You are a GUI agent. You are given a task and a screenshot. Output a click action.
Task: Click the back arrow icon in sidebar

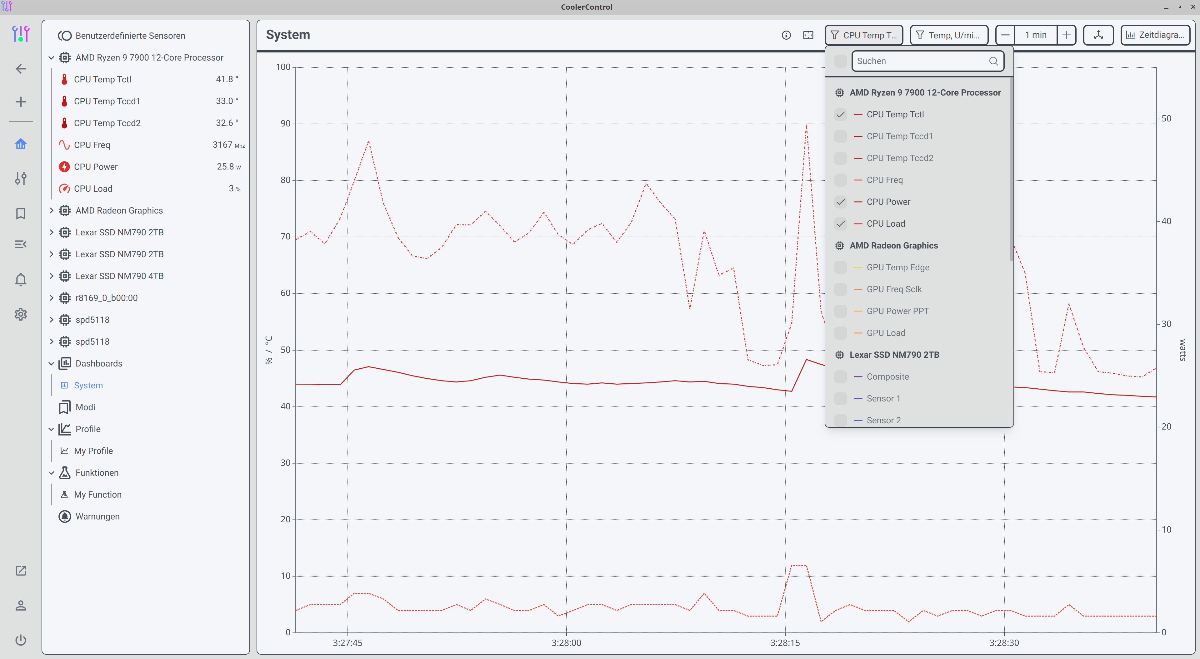point(21,69)
